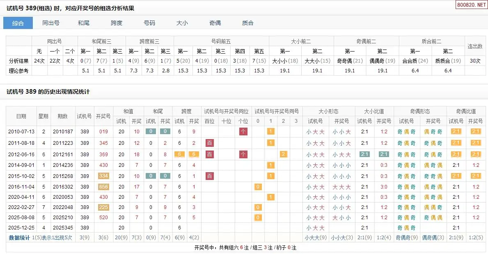Viewport: 488px width, 254px height.
Task: Click the 数据统计 label in footer row
Action: 19,238
